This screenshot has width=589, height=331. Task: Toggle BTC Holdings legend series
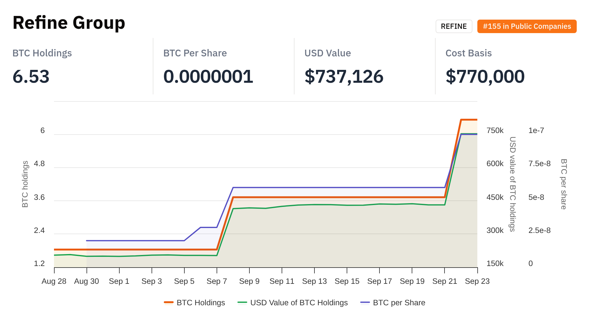click(201, 302)
